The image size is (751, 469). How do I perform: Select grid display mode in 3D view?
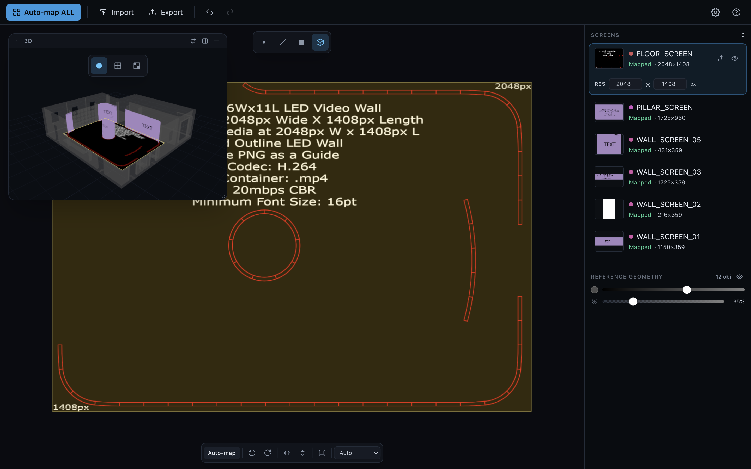coord(118,66)
